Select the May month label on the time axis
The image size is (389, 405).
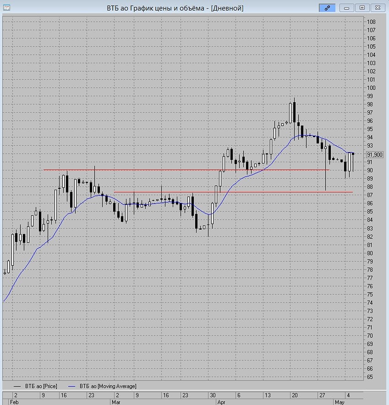[x=340, y=402]
